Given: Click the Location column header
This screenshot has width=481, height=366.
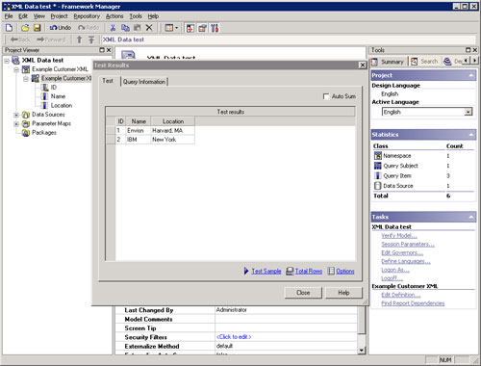Looking at the screenshot, I should [x=173, y=121].
